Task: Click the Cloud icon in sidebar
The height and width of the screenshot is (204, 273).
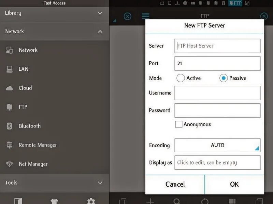Action: pos(10,88)
